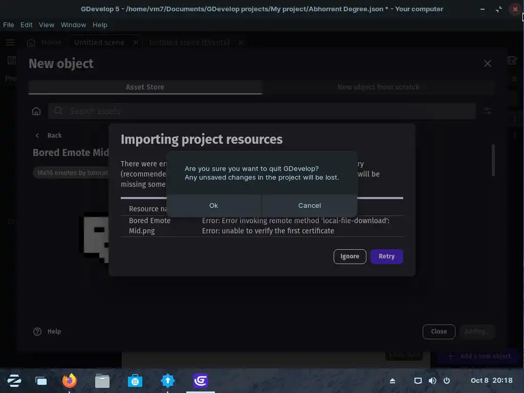This screenshot has width=524, height=393.
Task: Cancel the quit GDevelop prompt
Action: pos(310,206)
